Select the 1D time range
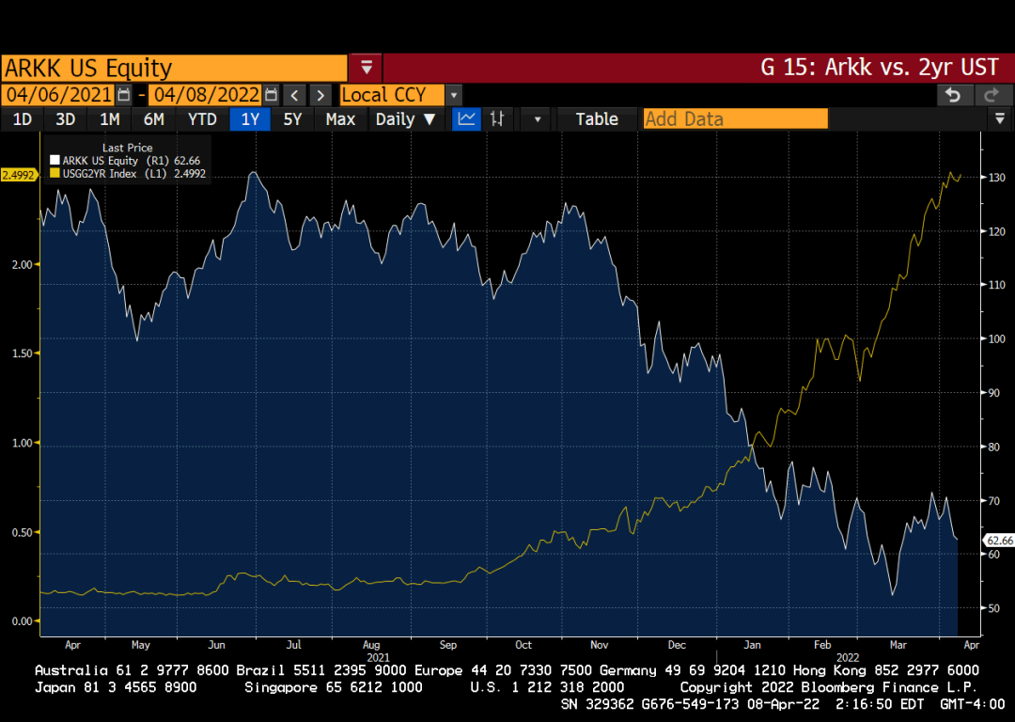 22,119
